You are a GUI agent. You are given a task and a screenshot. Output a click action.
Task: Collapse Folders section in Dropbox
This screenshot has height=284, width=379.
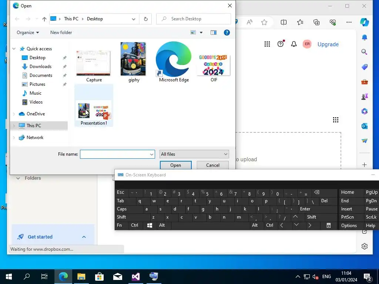(x=18, y=178)
